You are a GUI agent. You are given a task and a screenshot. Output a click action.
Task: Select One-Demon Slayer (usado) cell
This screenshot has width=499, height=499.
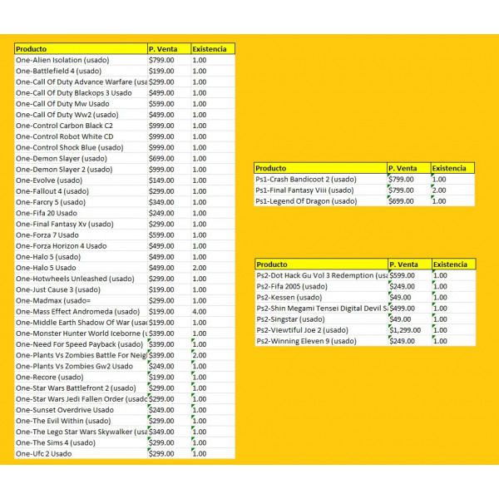point(81,159)
